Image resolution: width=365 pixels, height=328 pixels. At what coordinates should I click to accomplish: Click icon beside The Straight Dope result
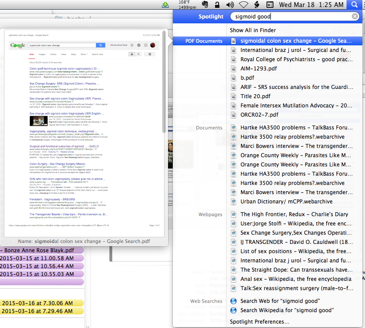point(234,270)
